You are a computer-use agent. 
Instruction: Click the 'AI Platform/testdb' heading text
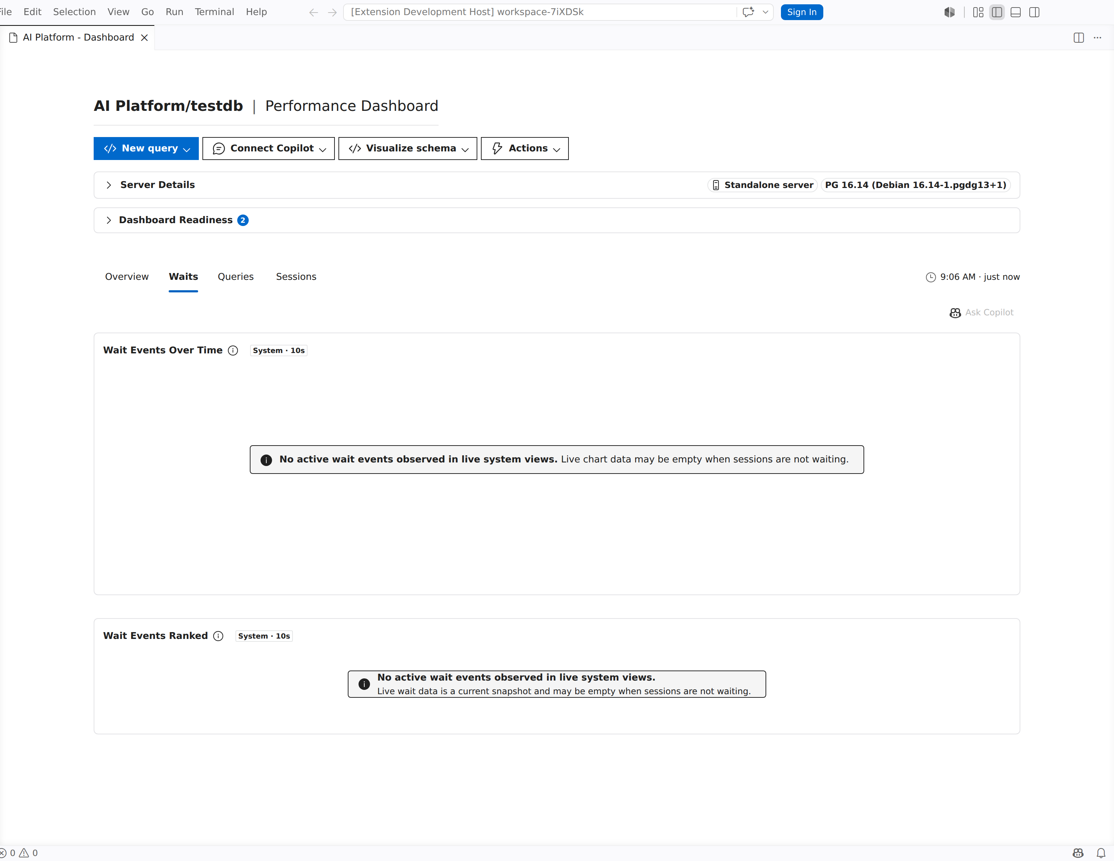(168, 106)
